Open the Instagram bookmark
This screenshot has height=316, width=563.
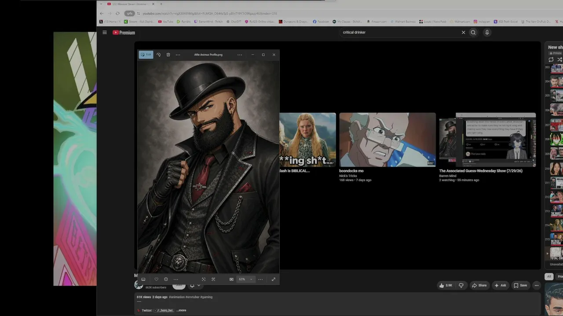482,22
